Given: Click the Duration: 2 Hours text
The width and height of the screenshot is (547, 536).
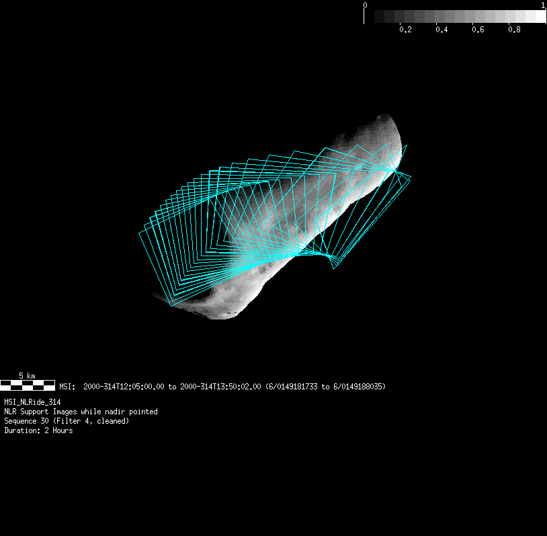Looking at the screenshot, I should pyautogui.click(x=38, y=430).
